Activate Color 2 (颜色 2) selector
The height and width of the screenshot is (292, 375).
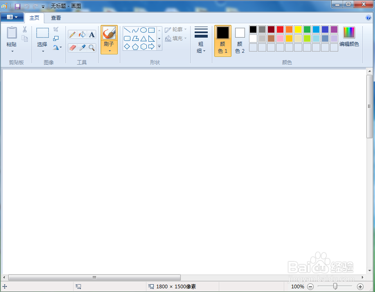coord(240,40)
